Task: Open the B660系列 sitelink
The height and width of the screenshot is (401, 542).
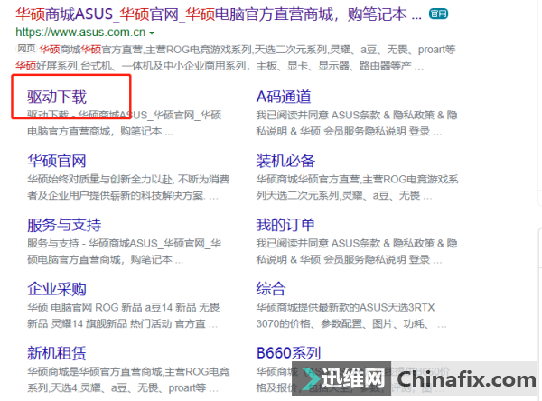Action: point(289,353)
